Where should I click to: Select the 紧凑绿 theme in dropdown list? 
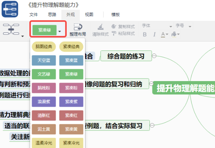coord(71,74)
